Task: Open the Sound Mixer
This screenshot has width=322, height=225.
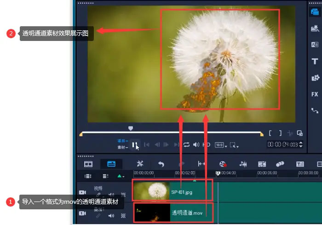Action: click(243, 164)
